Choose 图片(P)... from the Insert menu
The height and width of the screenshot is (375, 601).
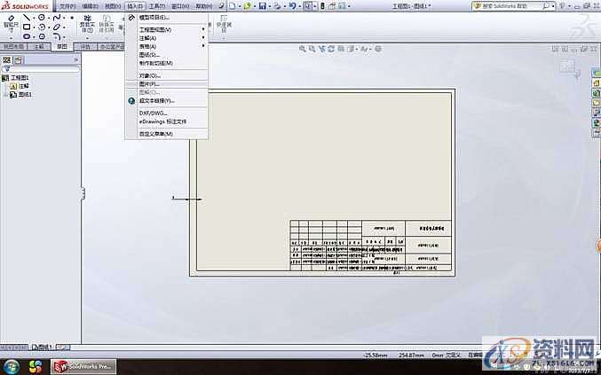click(167, 84)
